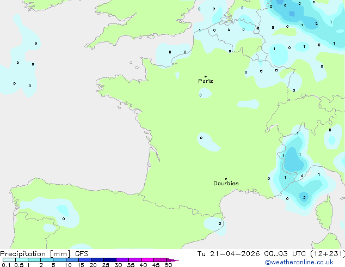This screenshot has height=267, width=345.
Task: Pick the 0.1–0.5 mm legend color swatch
Action: 9,260
